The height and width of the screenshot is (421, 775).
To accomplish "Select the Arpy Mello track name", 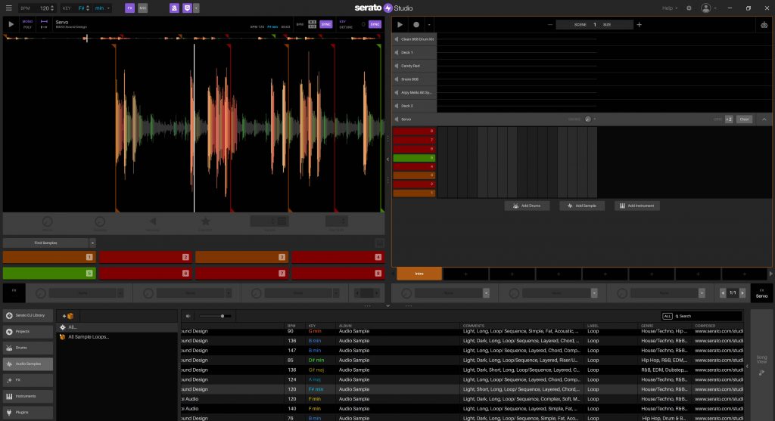I will (x=416, y=92).
